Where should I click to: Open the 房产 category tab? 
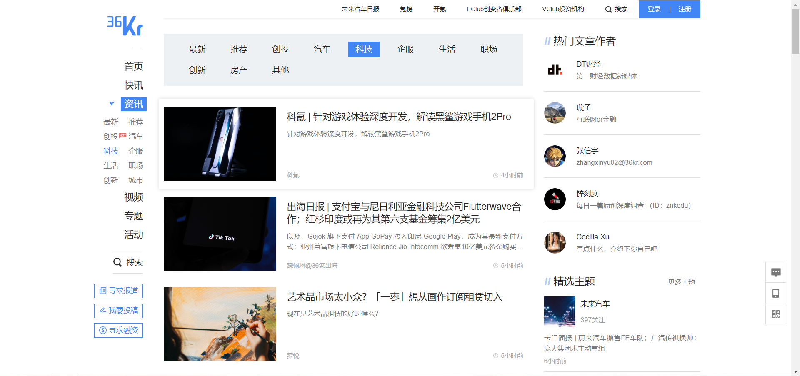239,70
